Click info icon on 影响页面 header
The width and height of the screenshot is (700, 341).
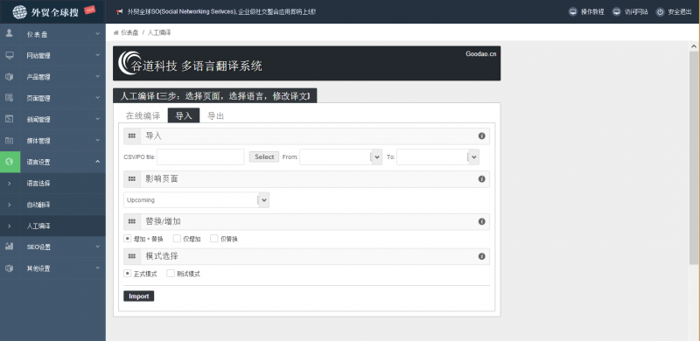pos(482,179)
